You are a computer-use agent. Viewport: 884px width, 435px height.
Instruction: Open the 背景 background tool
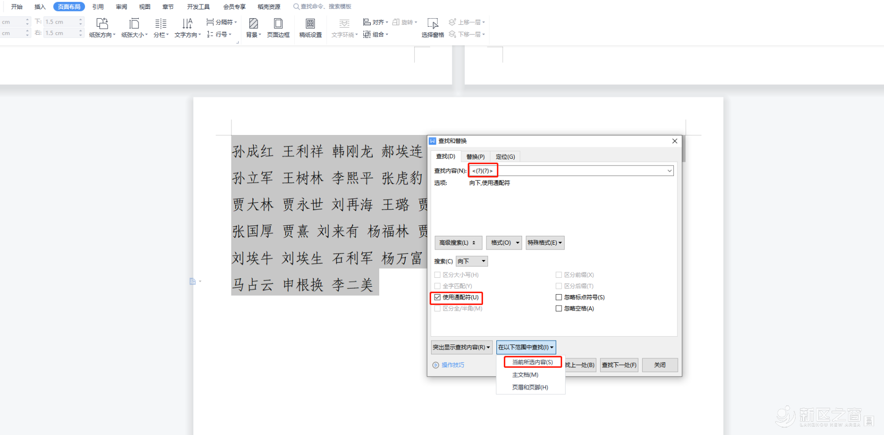253,28
